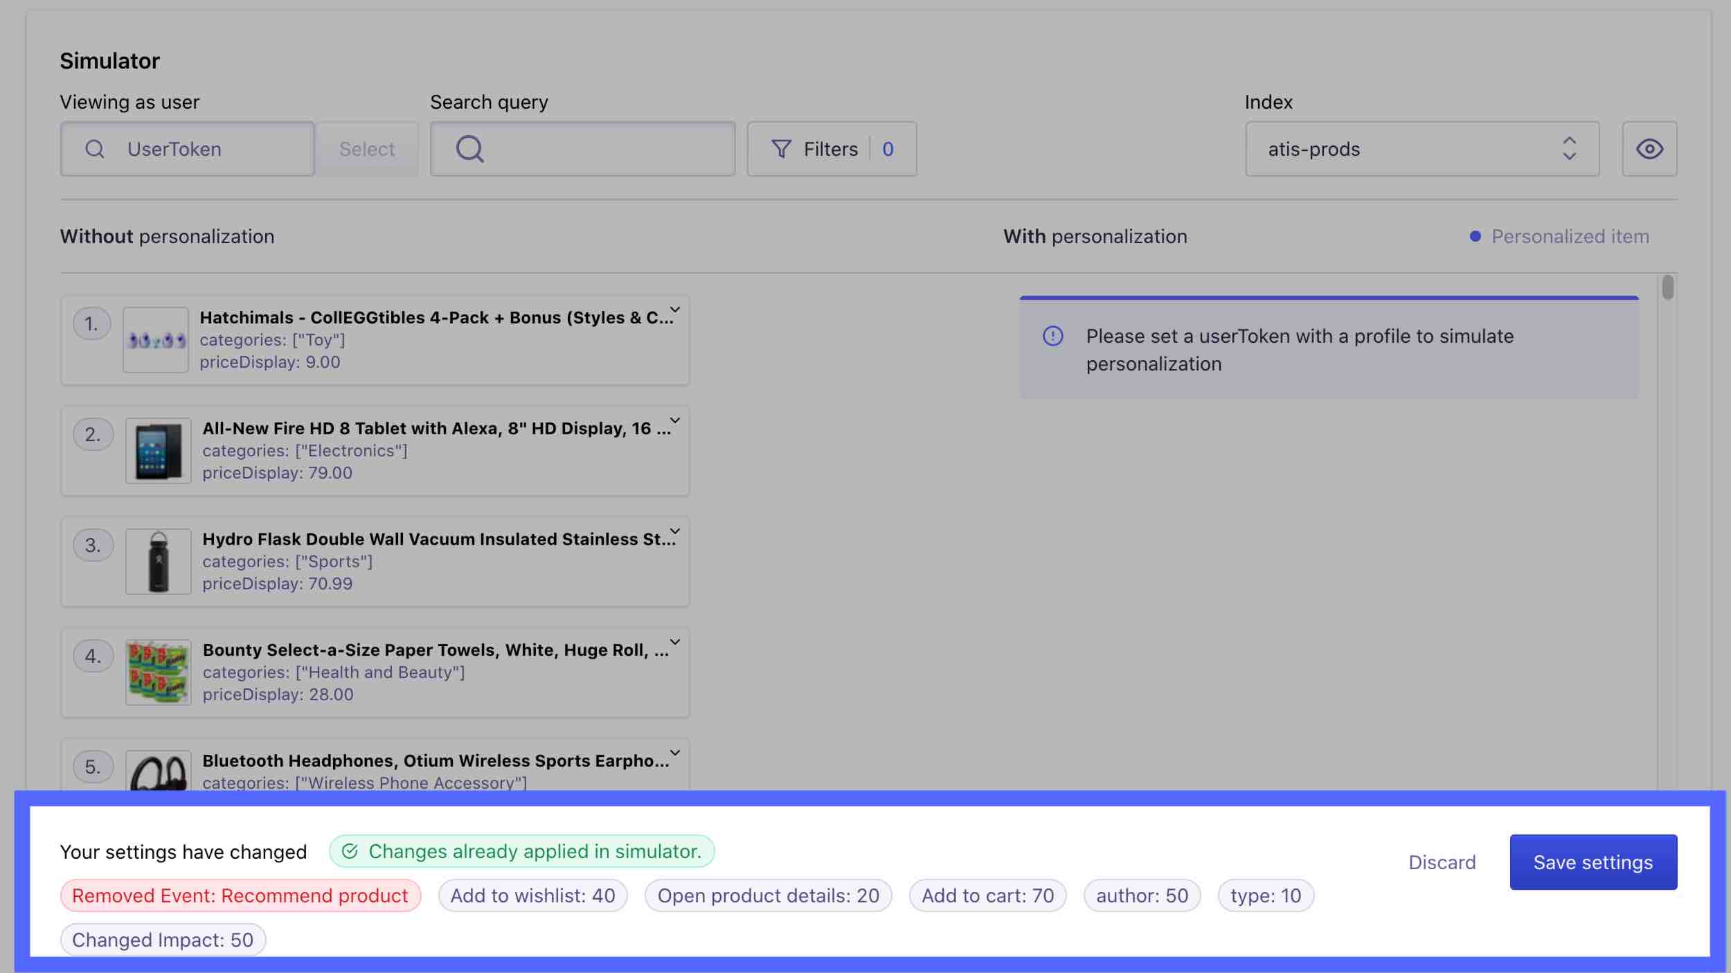
Task: Click the stepper down arrow for index
Action: (x=1570, y=156)
